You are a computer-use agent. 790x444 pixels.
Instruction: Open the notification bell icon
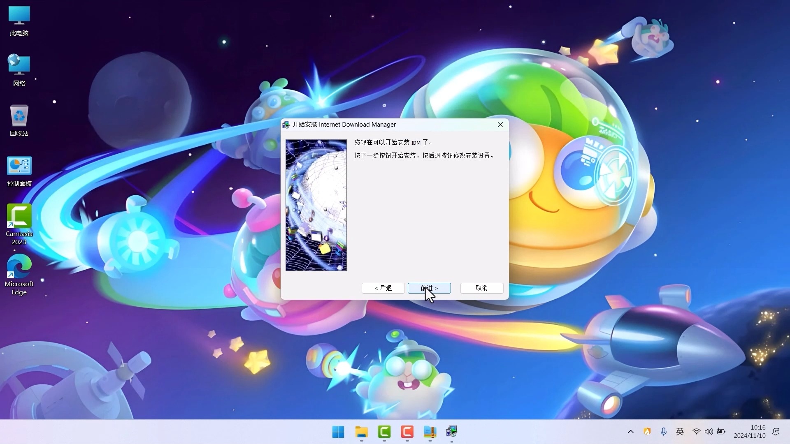pos(776,432)
